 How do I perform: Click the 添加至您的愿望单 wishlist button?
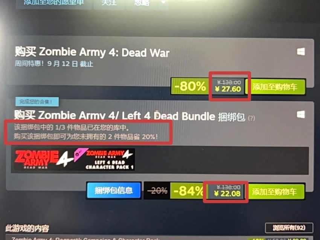(54, 3)
